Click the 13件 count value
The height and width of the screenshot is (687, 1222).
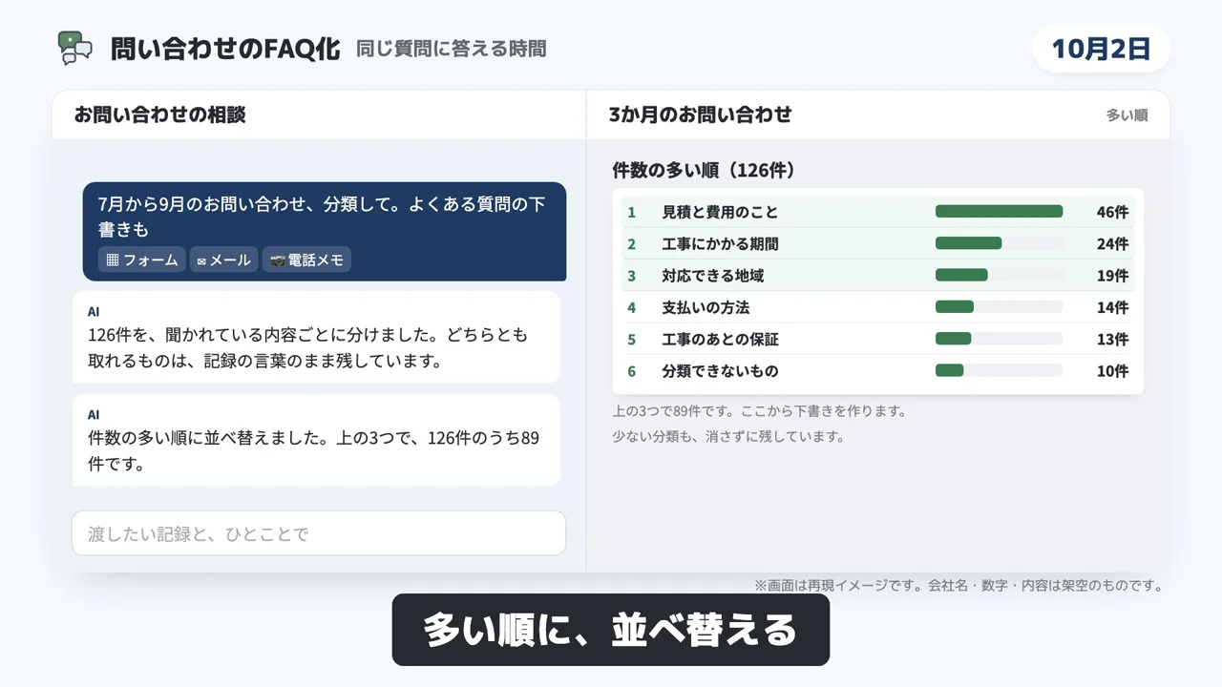tap(1112, 339)
